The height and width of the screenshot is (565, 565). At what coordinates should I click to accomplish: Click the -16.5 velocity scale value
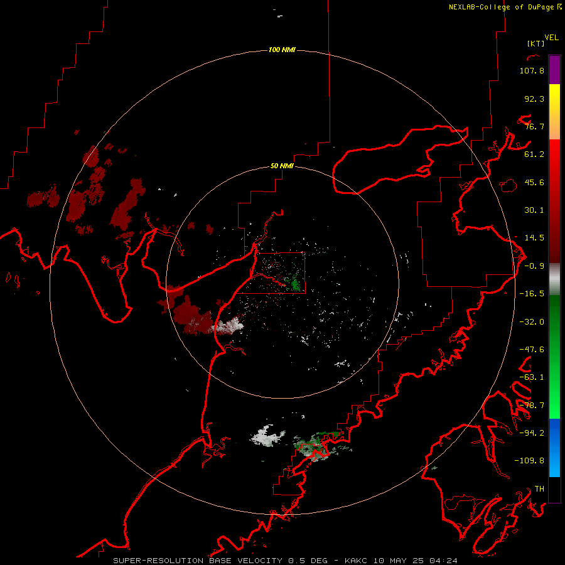click(x=532, y=294)
